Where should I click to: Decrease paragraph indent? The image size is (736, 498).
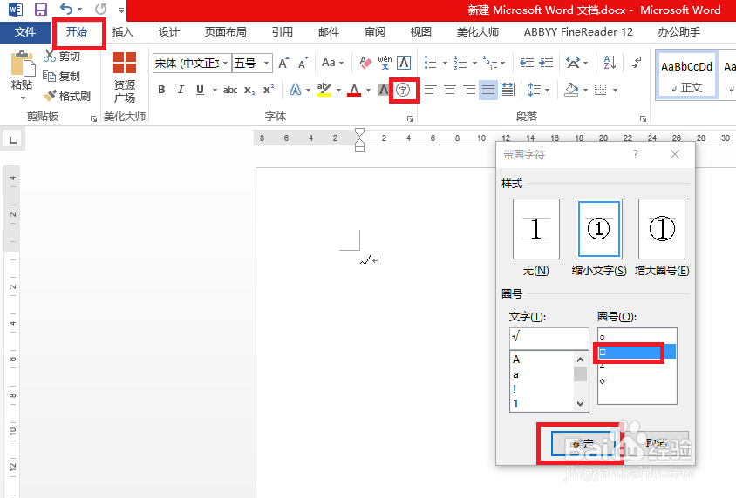[527, 63]
